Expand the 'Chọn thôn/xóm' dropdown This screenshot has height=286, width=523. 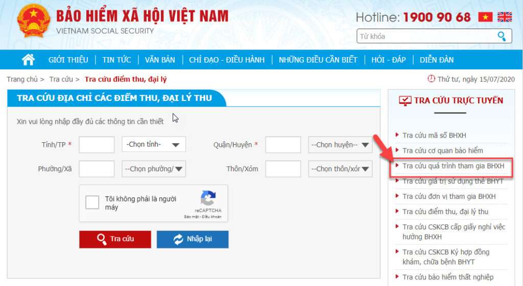340,169
